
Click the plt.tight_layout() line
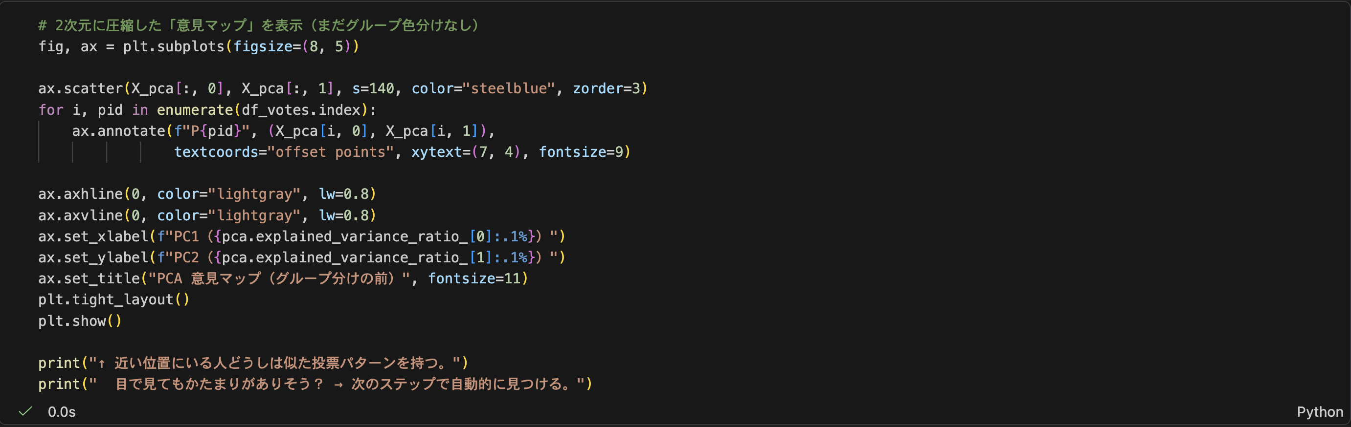(x=114, y=299)
